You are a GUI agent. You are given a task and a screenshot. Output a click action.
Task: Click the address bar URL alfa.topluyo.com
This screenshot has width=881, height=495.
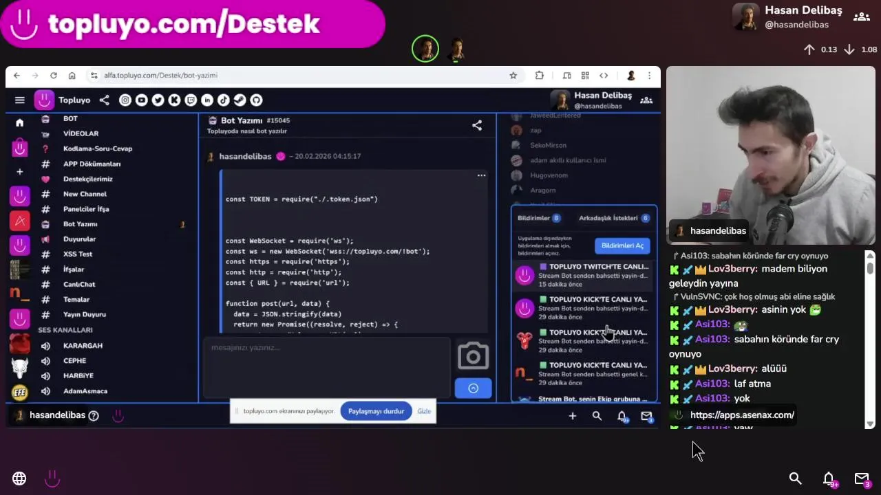point(160,76)
